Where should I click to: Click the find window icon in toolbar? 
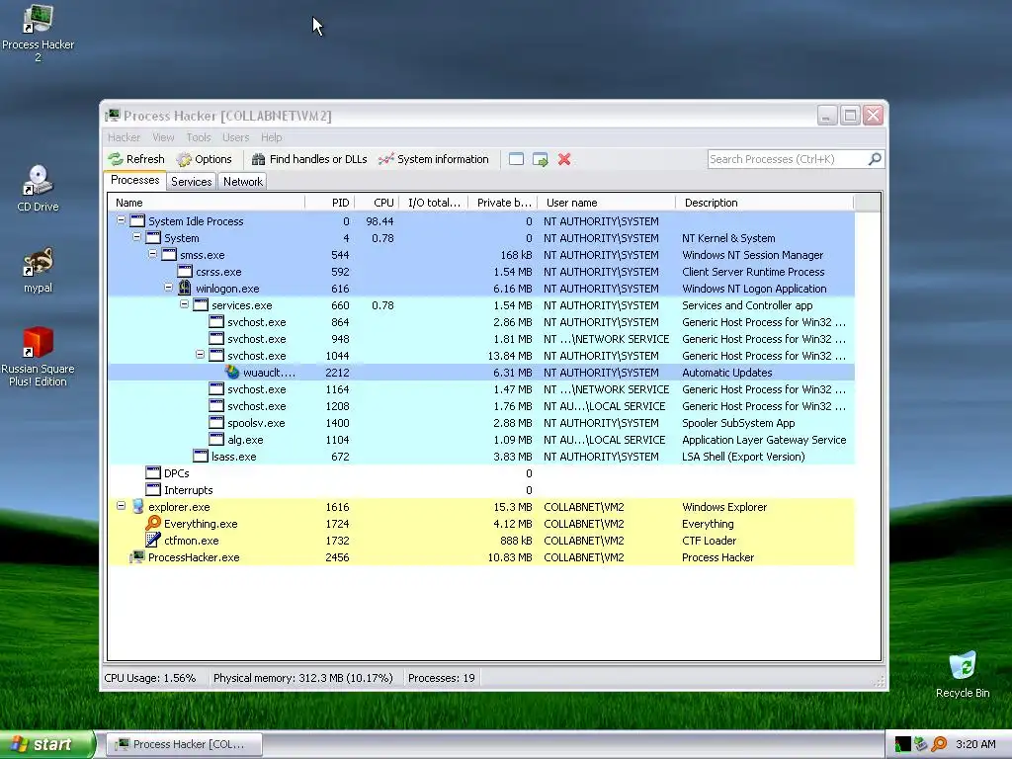click(516, 159)
